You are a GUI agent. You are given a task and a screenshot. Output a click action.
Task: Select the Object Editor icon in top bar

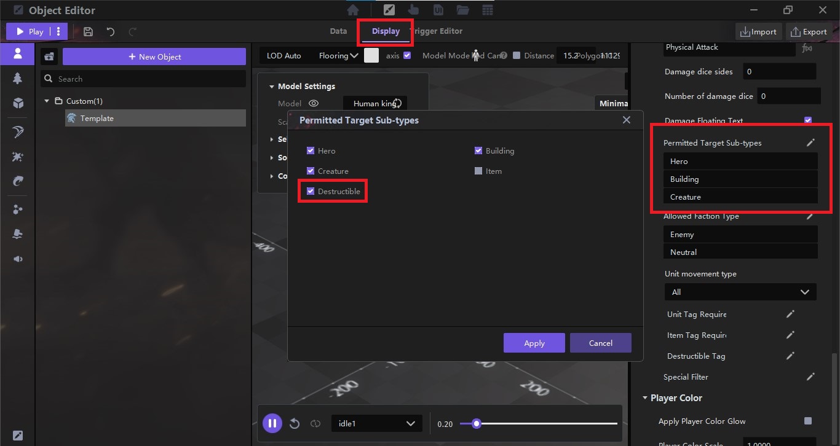[x=389, y=10]
